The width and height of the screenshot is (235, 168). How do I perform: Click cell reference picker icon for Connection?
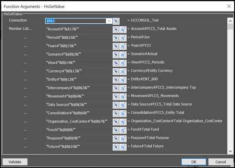(116, 21)
